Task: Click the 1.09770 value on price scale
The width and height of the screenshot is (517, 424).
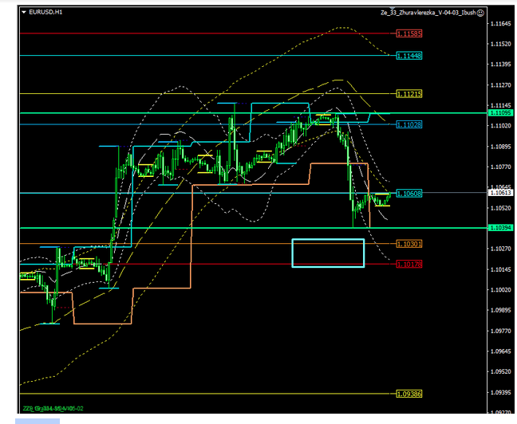Action: [502, 331]
